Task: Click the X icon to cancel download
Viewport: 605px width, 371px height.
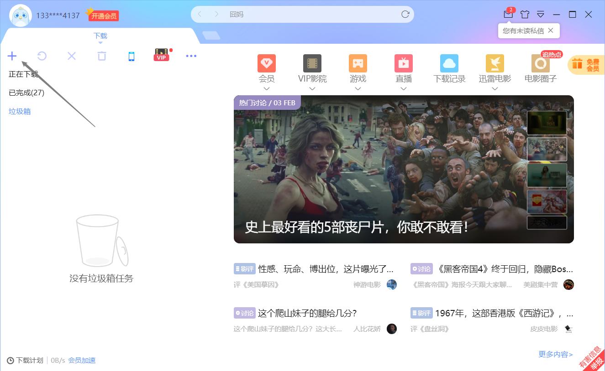Action: (71, 56)
